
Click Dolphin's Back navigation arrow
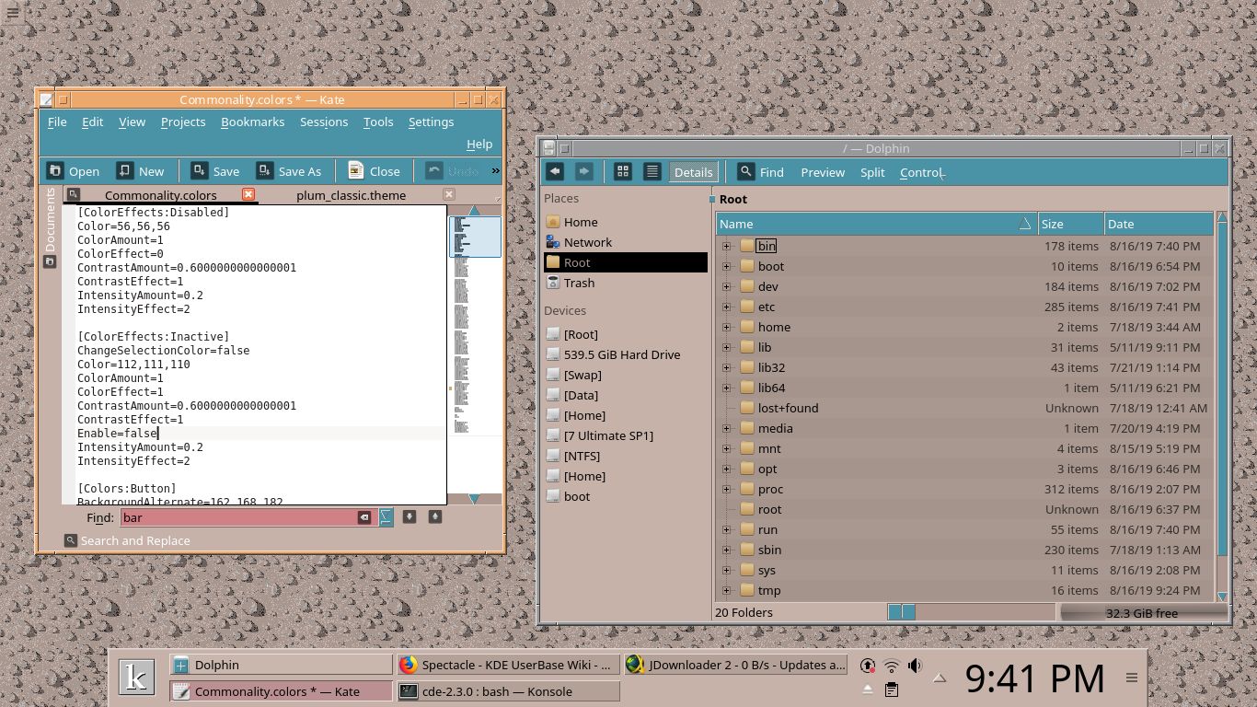(x=555, y=171)
